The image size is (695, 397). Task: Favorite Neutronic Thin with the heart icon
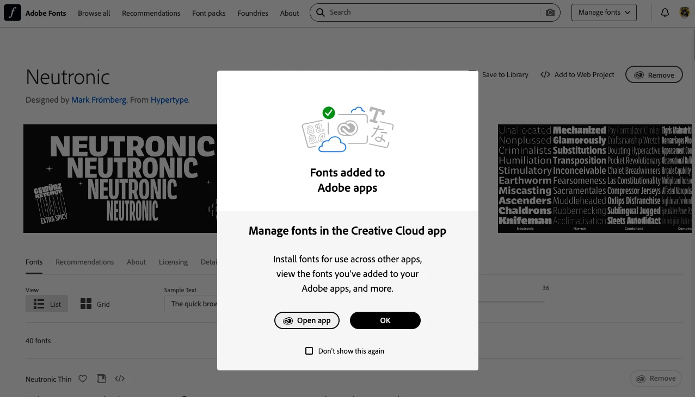[x=83, y=379]
